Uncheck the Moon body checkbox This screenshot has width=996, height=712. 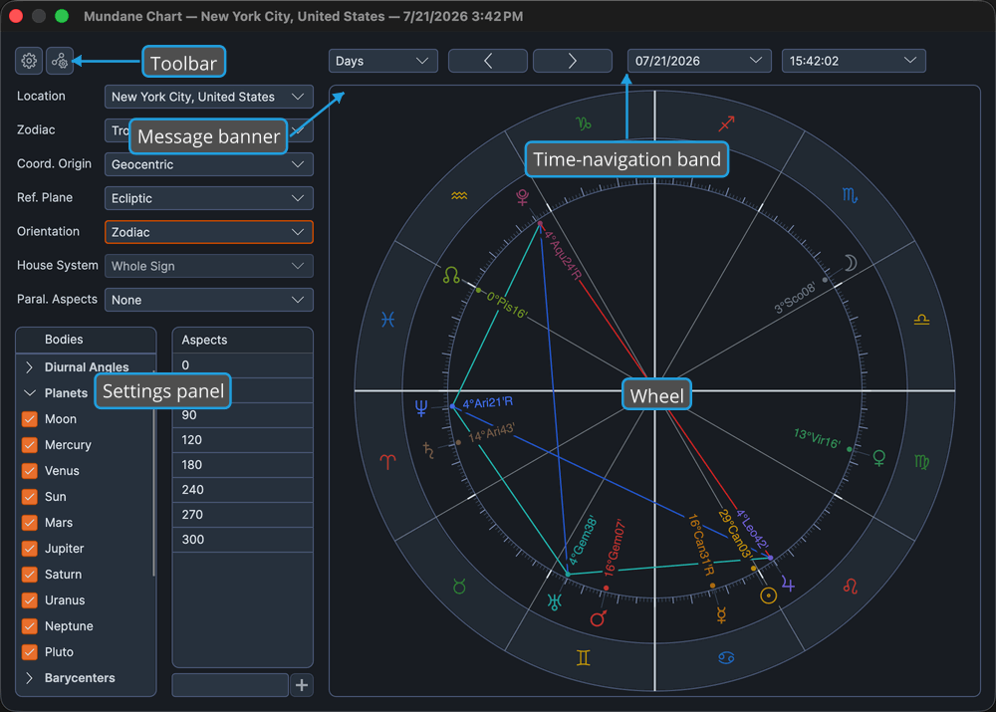tap(29, 419)
